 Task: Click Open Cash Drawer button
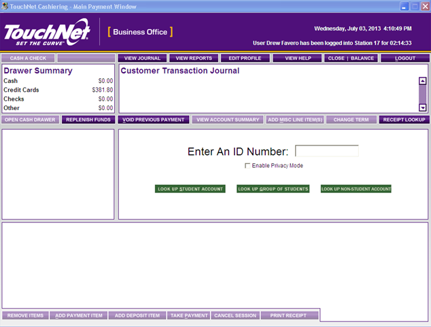coord(31,120)
